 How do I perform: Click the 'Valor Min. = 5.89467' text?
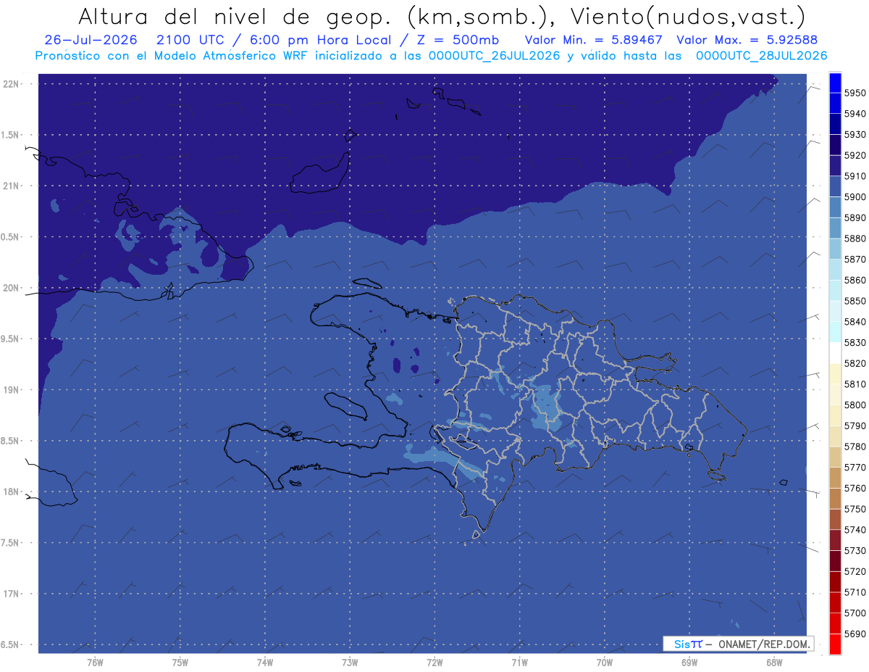coord(595,41)
